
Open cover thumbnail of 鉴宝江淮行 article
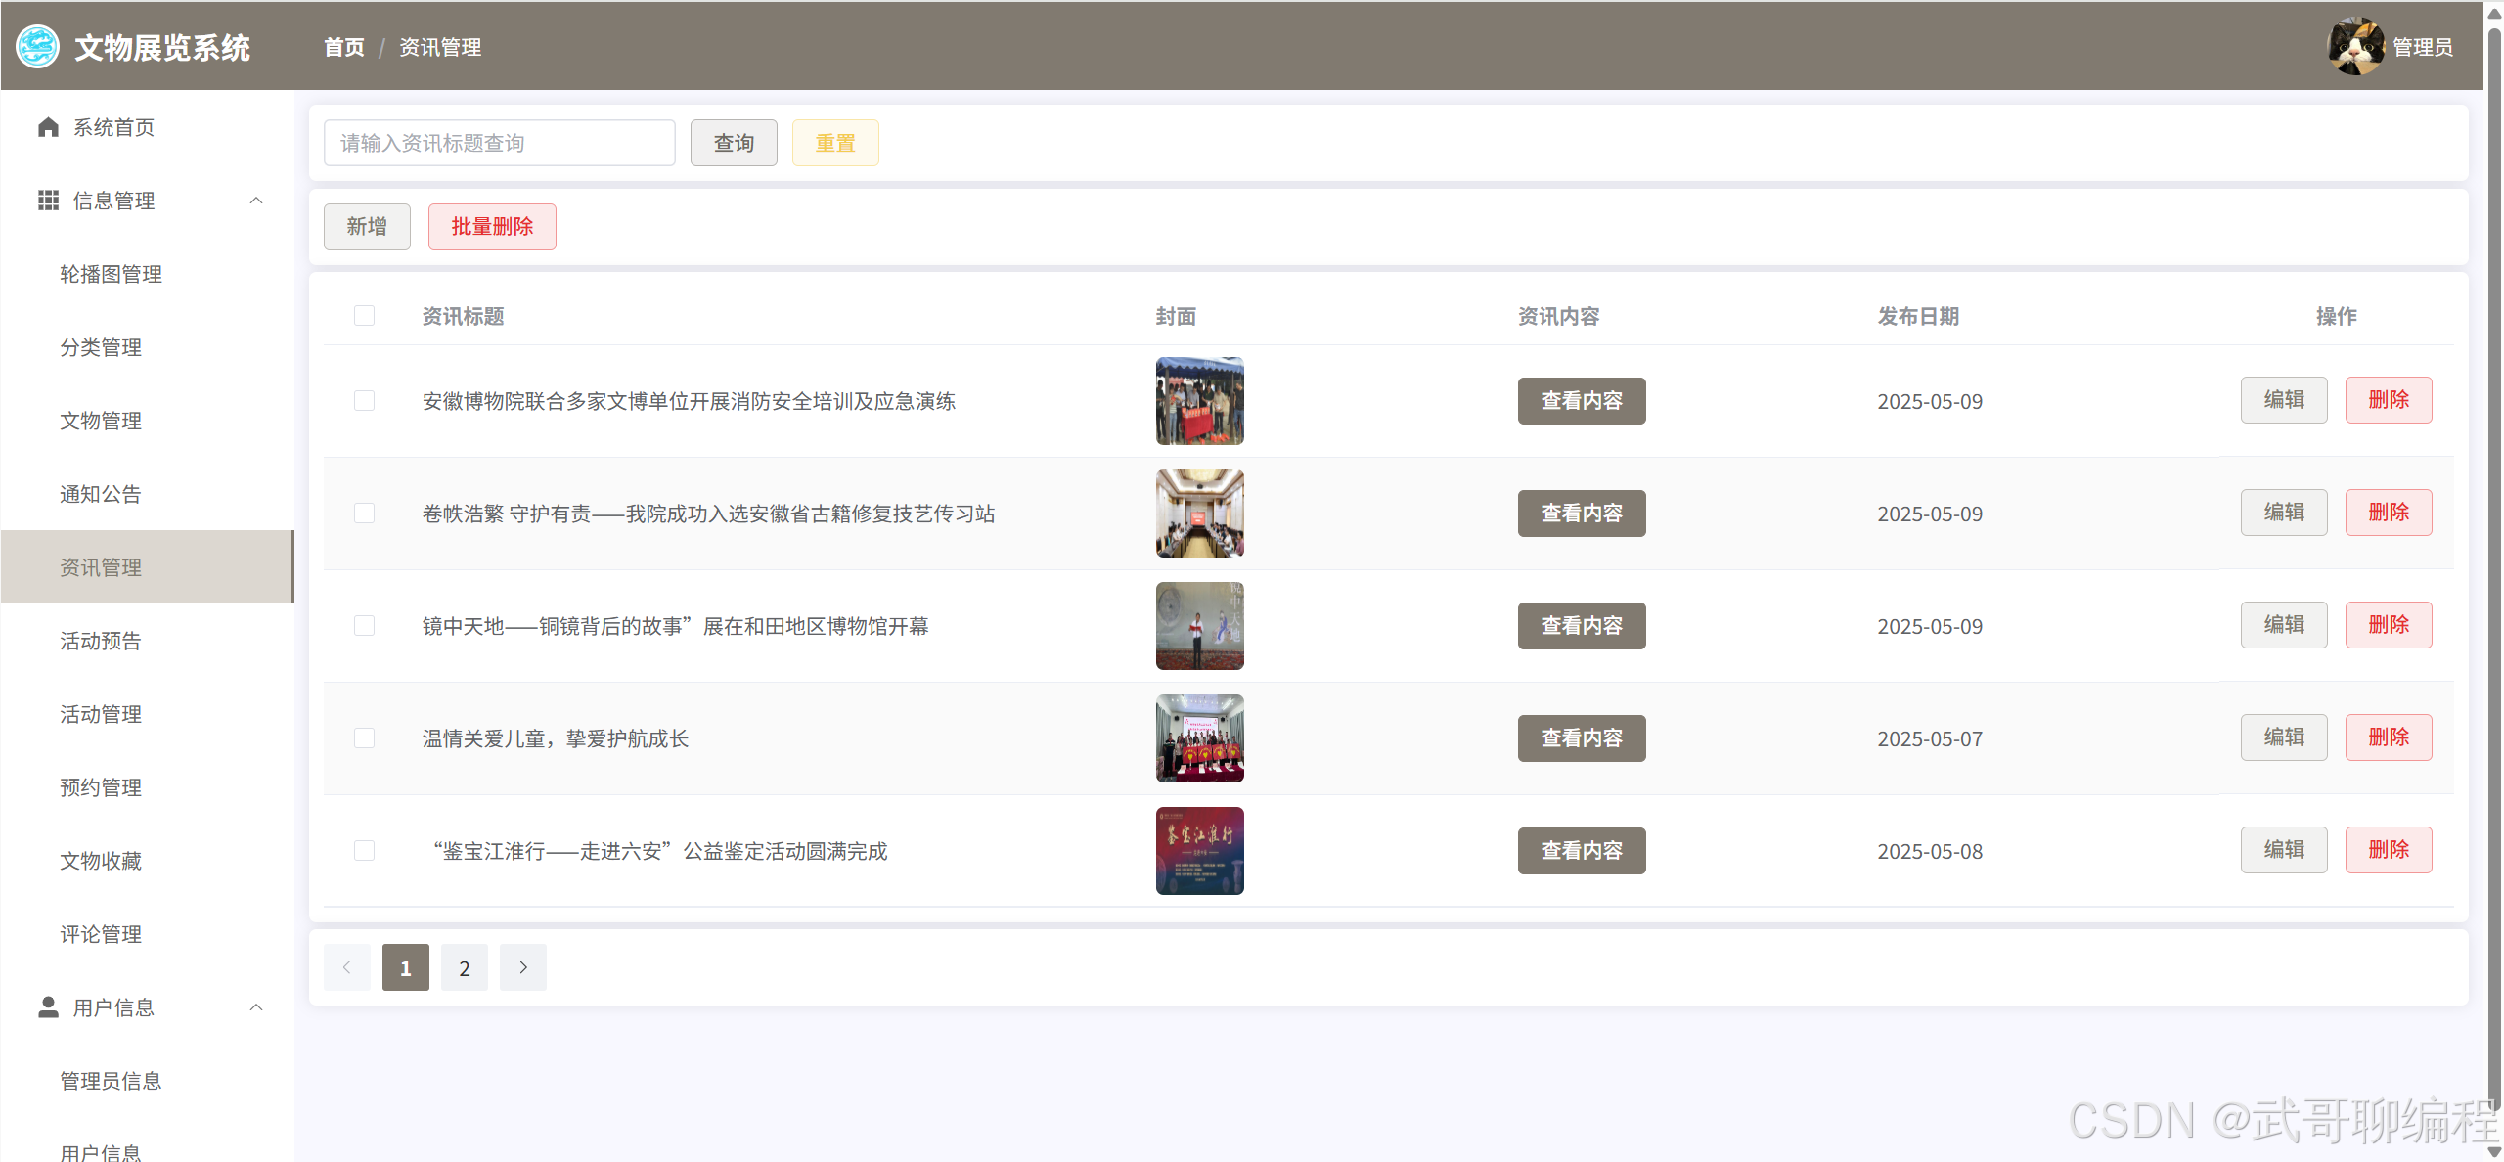pos(1199,850)
